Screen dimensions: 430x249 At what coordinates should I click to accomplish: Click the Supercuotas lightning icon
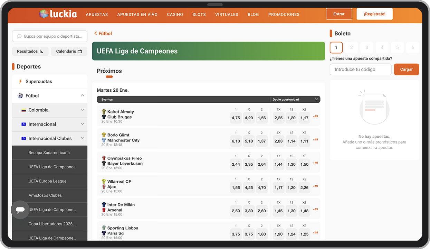coord(20,82)
